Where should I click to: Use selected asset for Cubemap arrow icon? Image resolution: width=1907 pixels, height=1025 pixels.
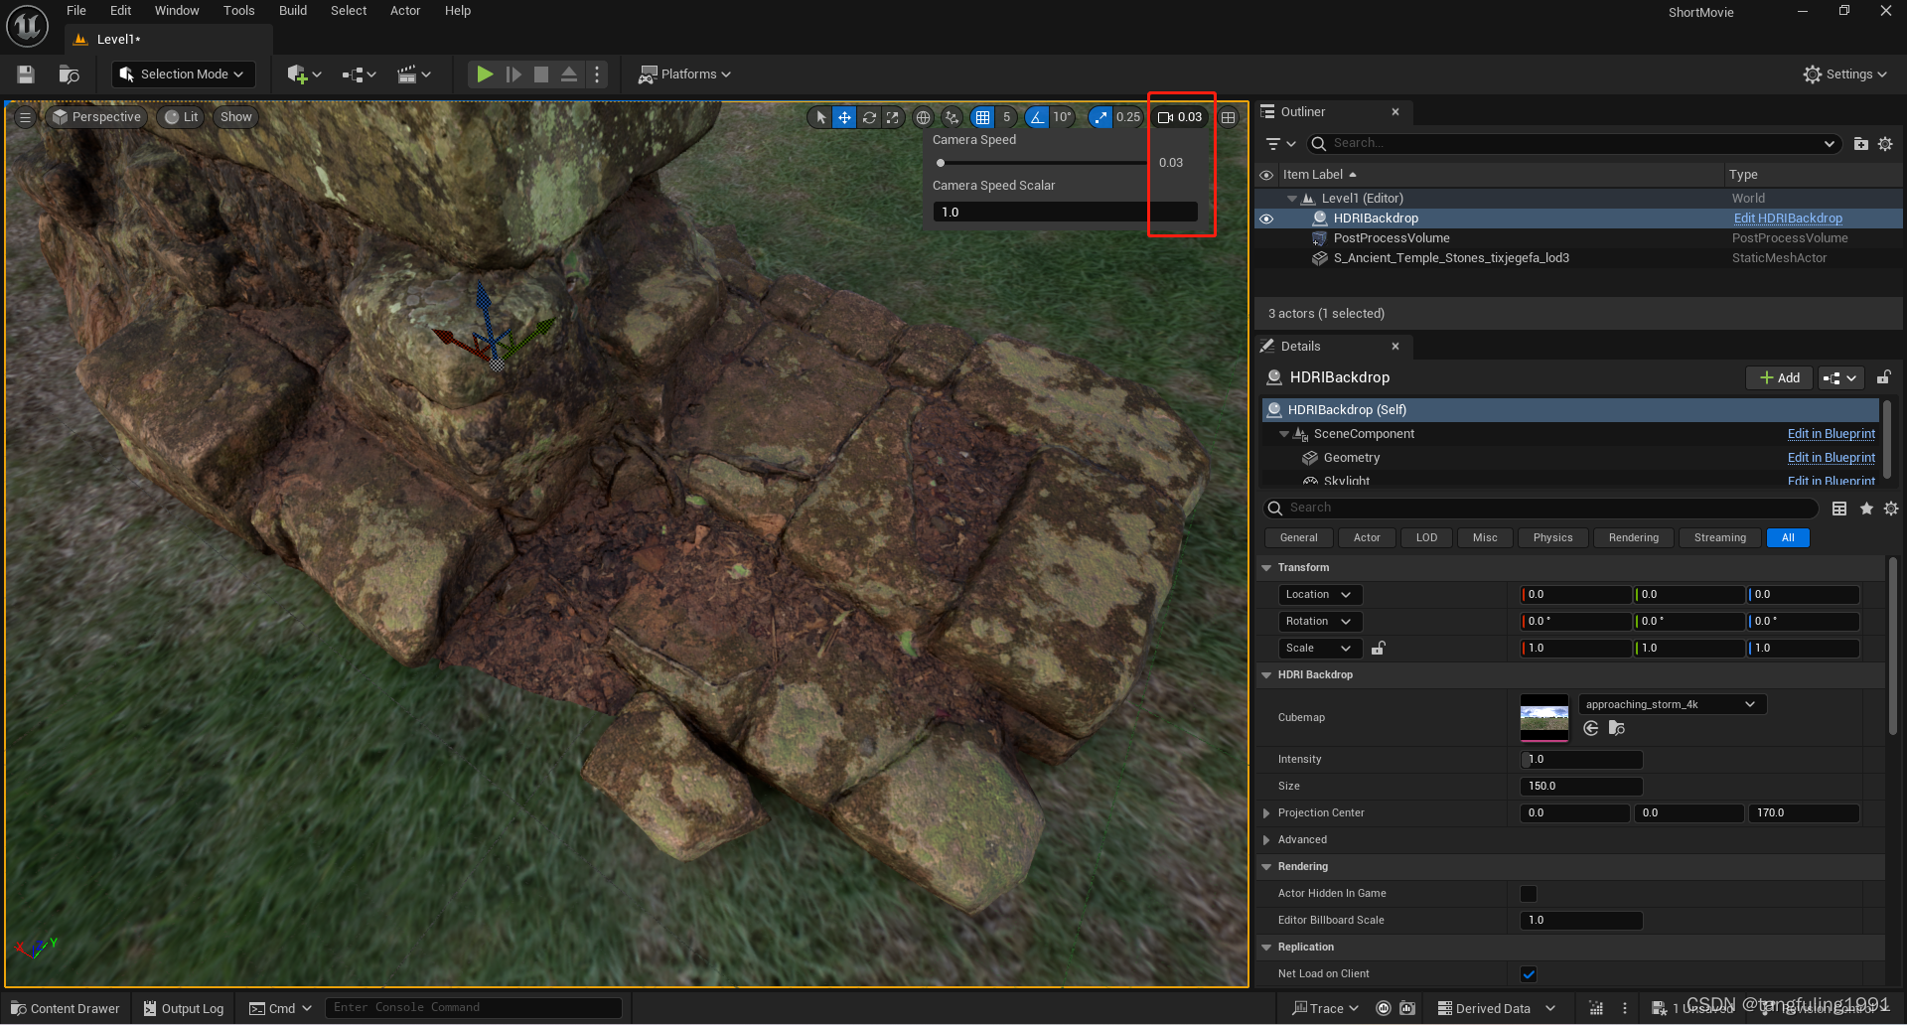click(x=1591, y=729)
